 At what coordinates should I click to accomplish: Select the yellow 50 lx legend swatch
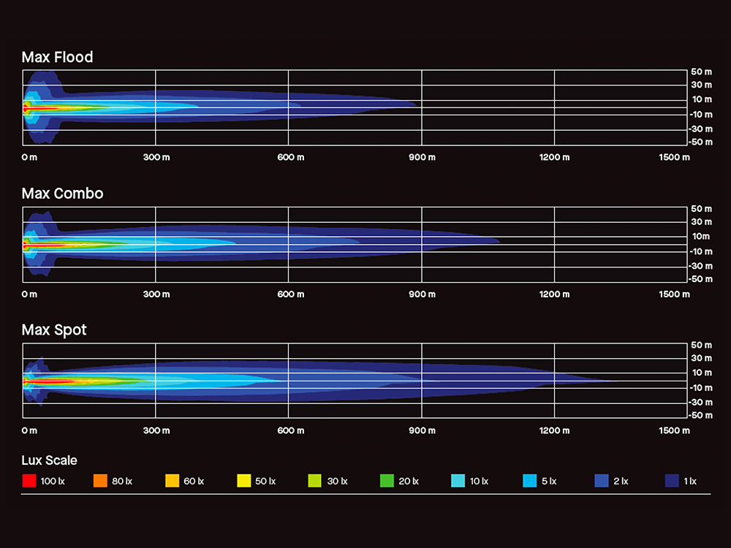pos(244,481)
